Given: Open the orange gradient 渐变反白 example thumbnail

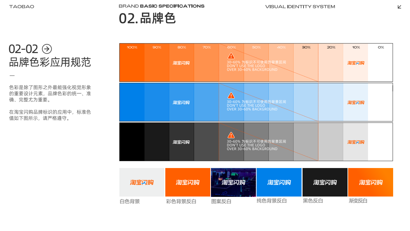Looking at the screenshot, I should 371,182.
